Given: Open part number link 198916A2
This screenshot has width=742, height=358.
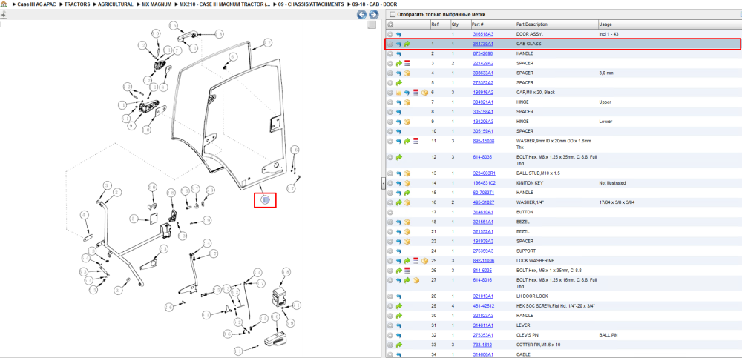Looking at the screenshot, I should (x=483, y=93).
